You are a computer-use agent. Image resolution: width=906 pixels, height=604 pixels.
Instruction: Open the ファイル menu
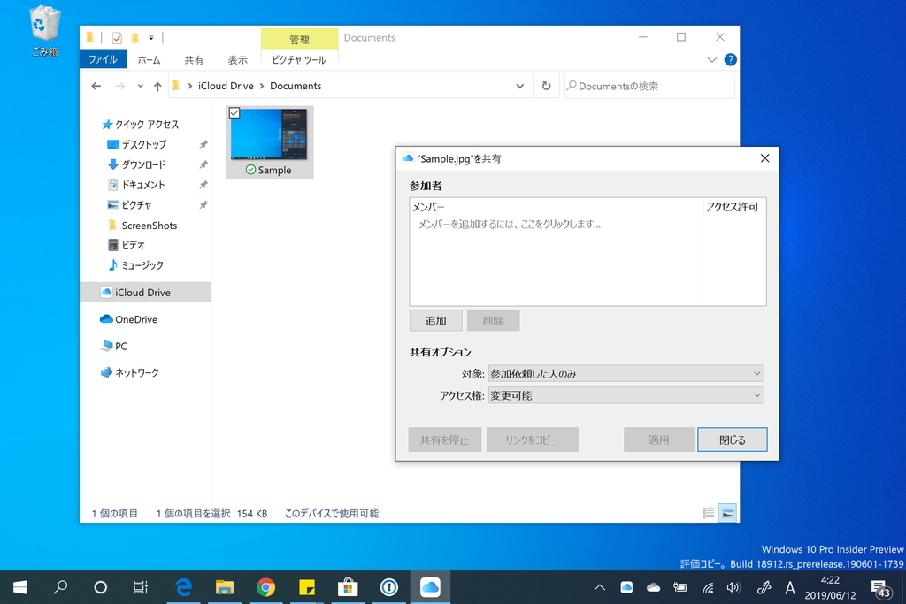click(x=104, y=59)
